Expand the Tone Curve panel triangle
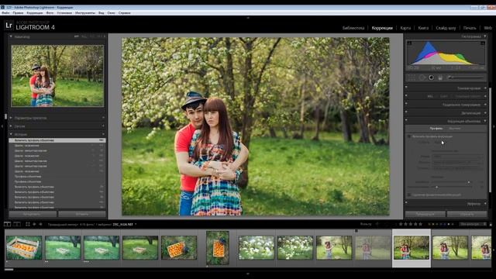496x279 pixels. click(x=485, y=88)
